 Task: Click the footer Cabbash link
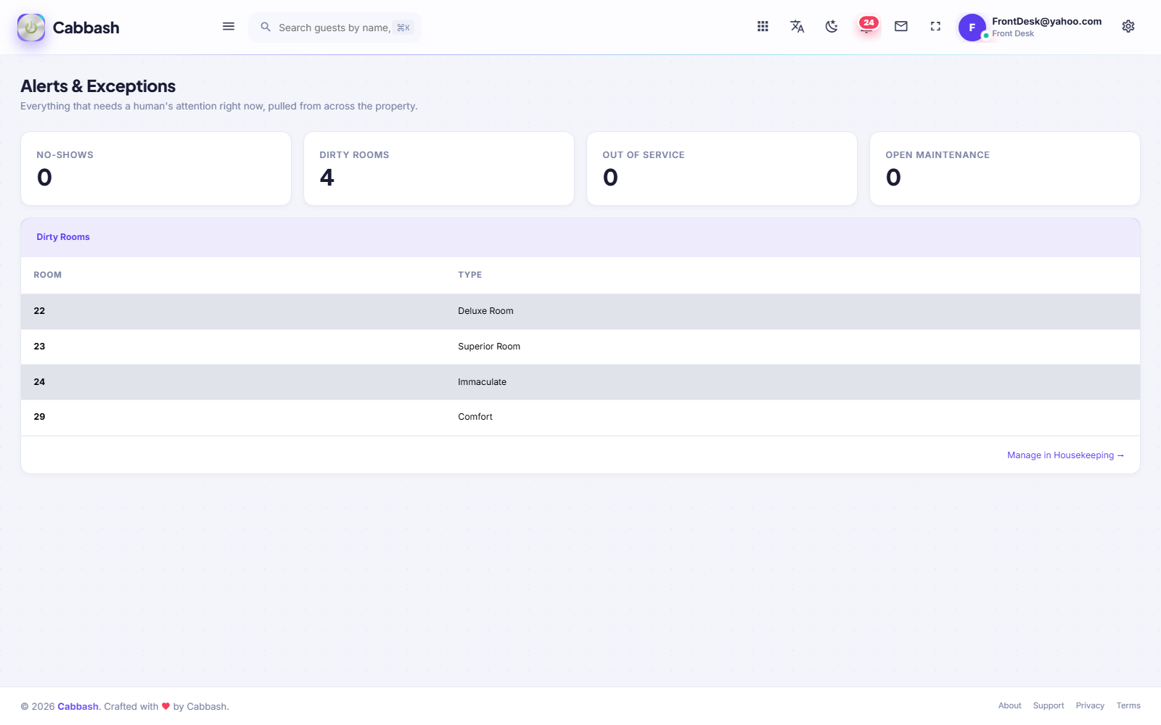point(78,706)
